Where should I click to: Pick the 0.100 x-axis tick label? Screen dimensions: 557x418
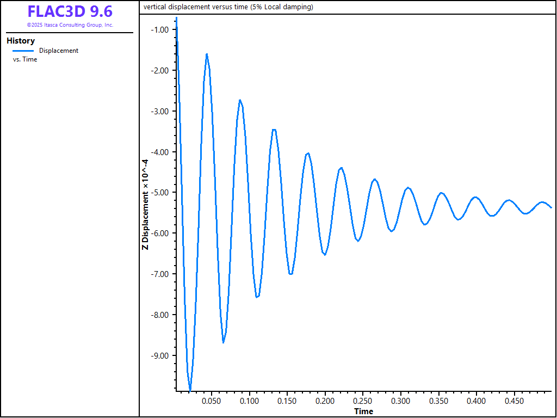250,401
